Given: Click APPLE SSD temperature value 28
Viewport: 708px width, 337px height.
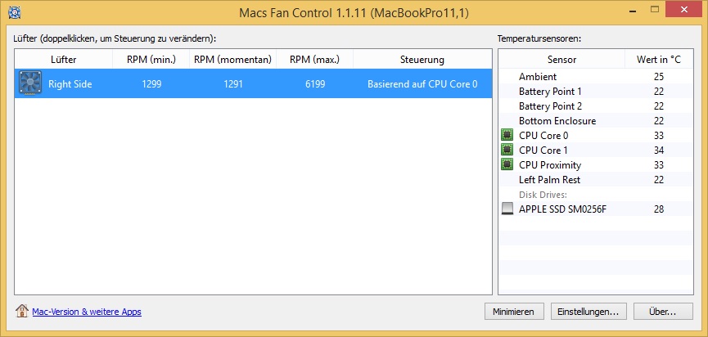Looking at the screenshot, I should [658, 209].
